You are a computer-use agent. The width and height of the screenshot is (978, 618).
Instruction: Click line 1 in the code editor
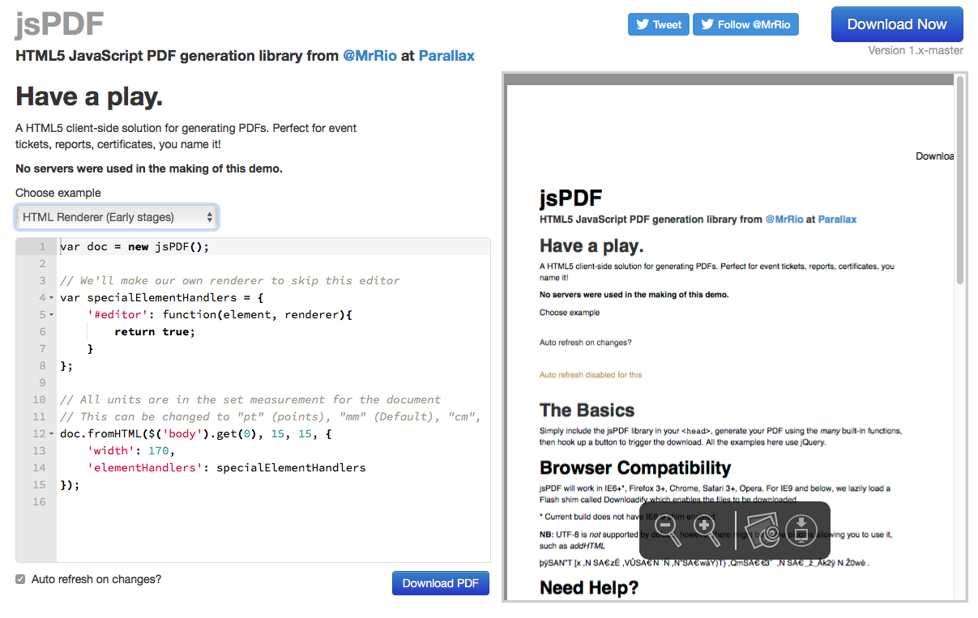point(243,247)
